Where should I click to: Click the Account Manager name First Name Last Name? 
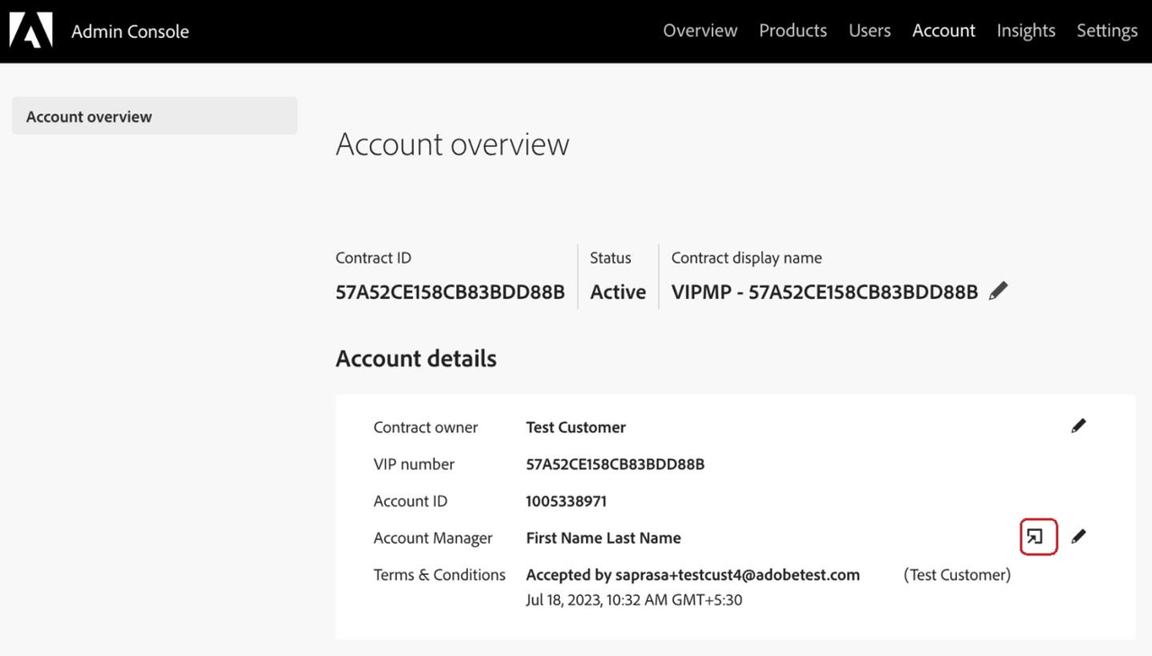(603, 538)
